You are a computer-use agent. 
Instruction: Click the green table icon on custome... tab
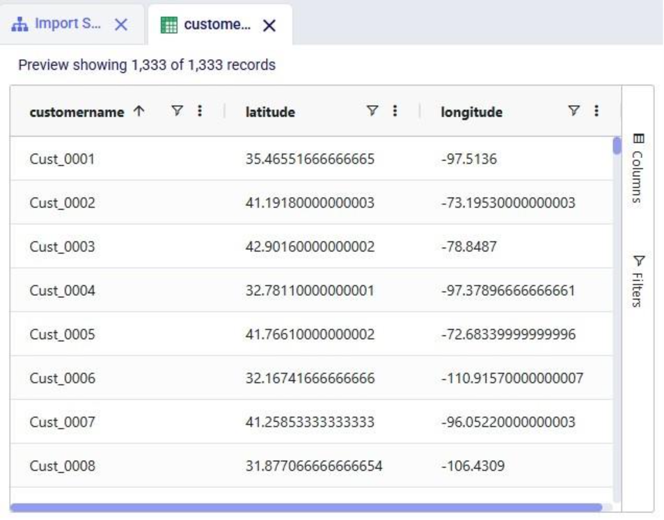tap(169, 25)
